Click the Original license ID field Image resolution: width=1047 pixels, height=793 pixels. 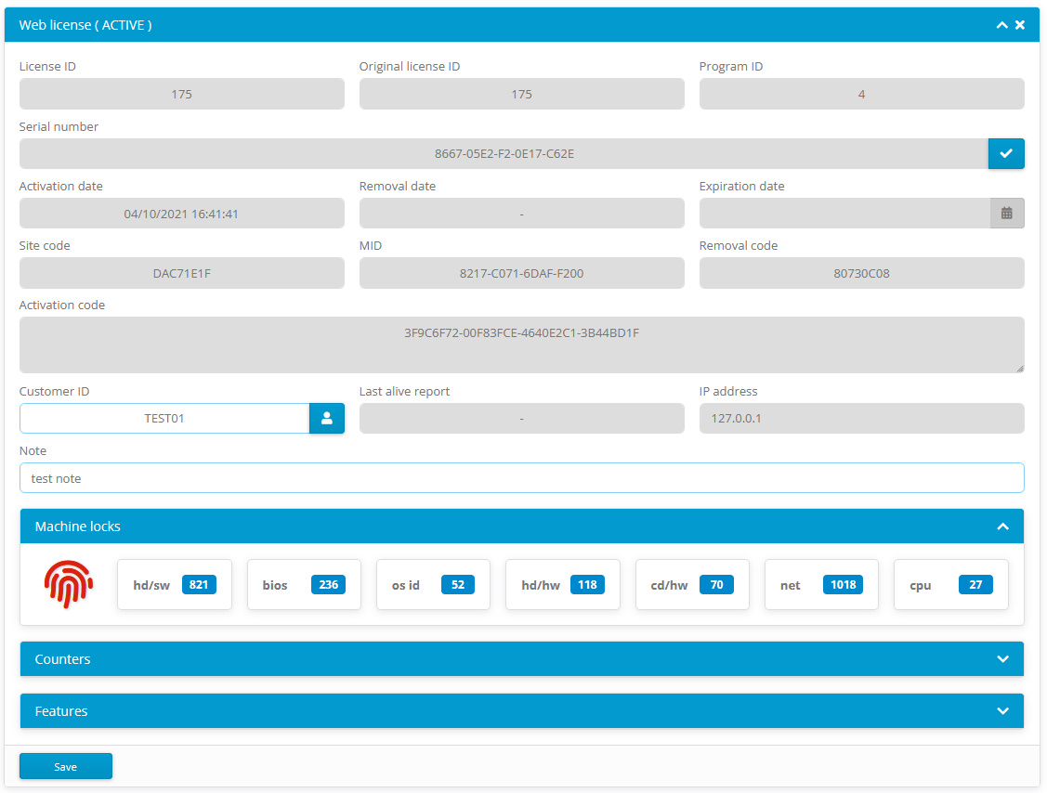click(521, 94)
